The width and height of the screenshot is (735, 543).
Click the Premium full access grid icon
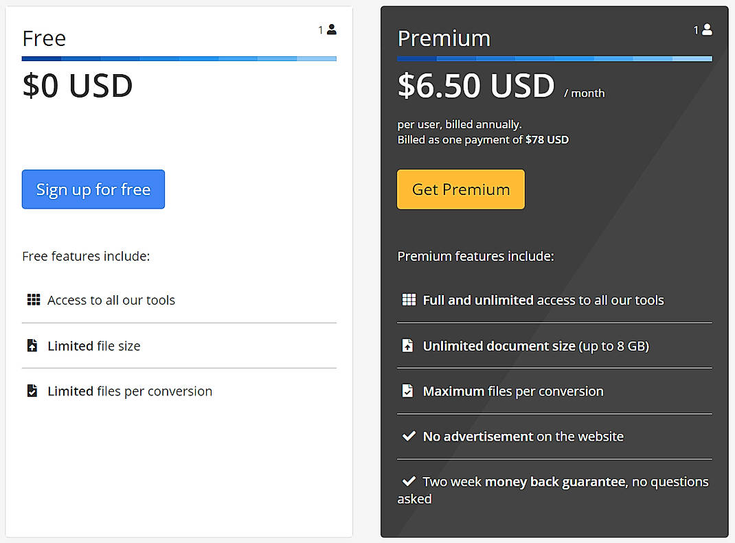tap(409, 300)
